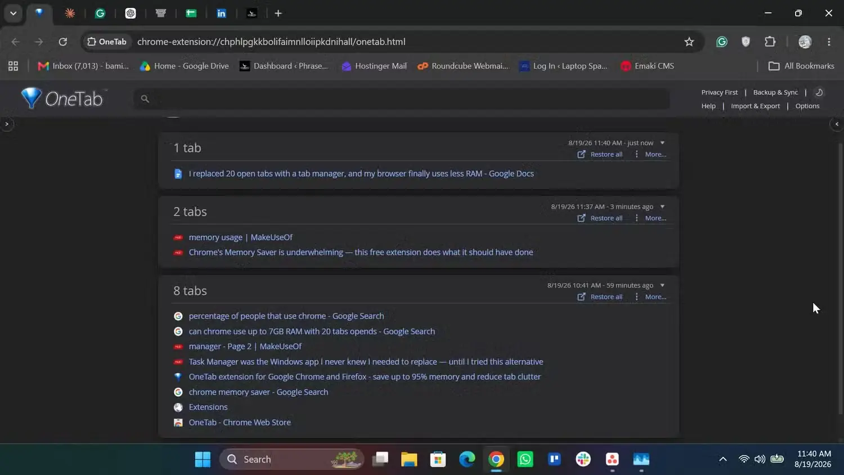Click the Grammarly extension icon
844x475 pixels.
pyautogui.click(x=722, y=42)
